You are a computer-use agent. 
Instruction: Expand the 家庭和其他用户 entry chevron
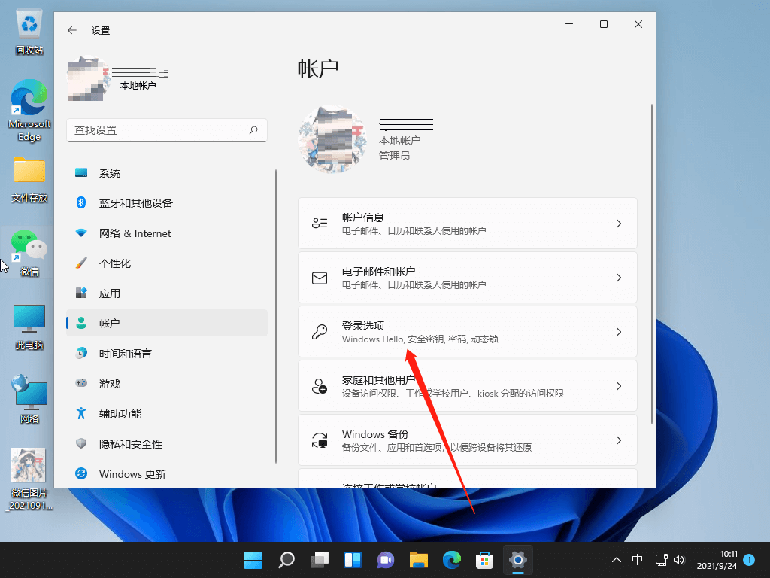pyautogui.click(x=618, y=385)
